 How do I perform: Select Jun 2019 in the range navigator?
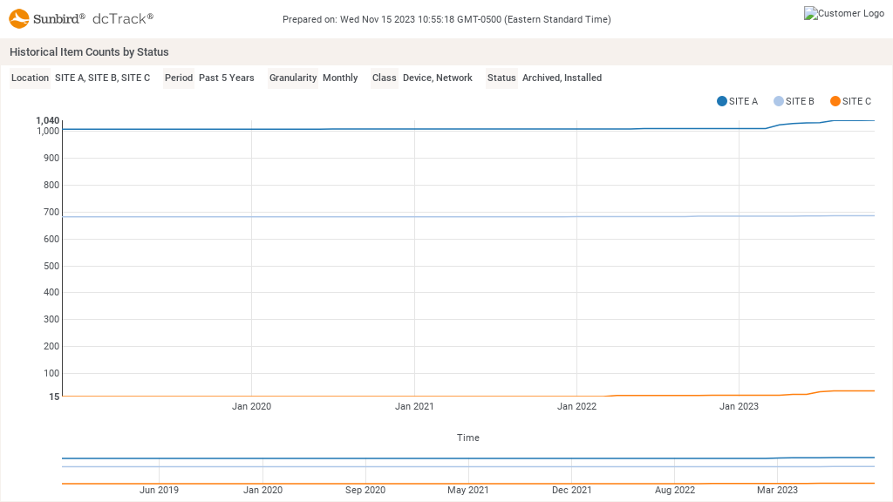click(159, 490)
